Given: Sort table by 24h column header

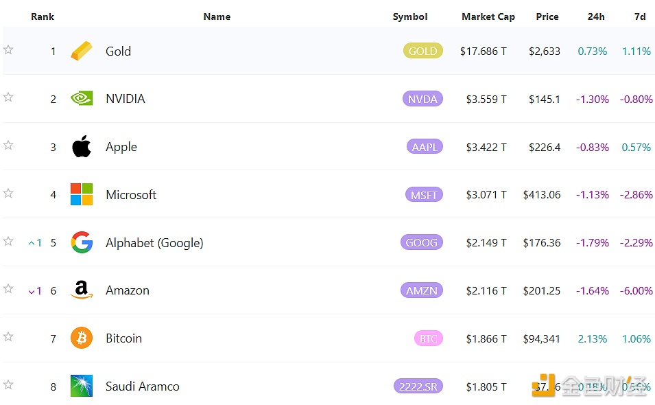Looking at the screenshot, I should (596, 16).
